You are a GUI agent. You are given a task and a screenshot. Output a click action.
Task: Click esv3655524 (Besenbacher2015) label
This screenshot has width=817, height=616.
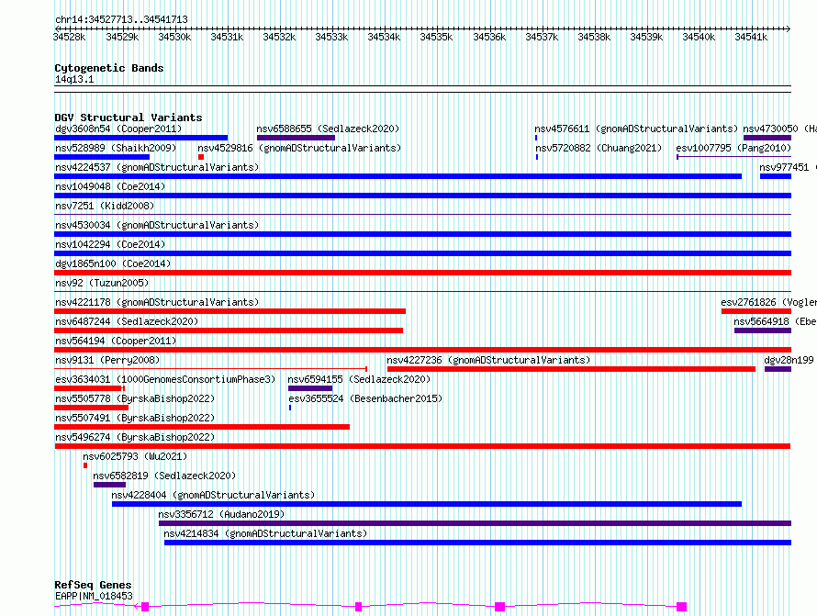point(365,398)
